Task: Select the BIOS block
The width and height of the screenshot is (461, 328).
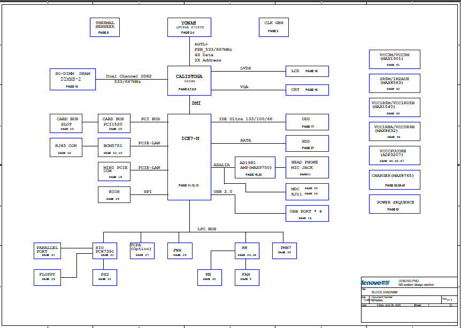Action: coord(114,194)
